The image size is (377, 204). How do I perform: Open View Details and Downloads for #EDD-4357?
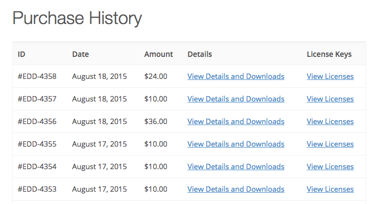pyautogui.click(x=236, y=99)
